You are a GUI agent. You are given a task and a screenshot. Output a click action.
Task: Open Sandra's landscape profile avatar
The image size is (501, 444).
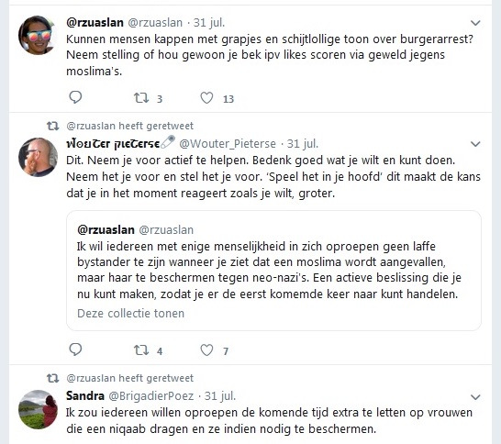[x=38, y=409]
